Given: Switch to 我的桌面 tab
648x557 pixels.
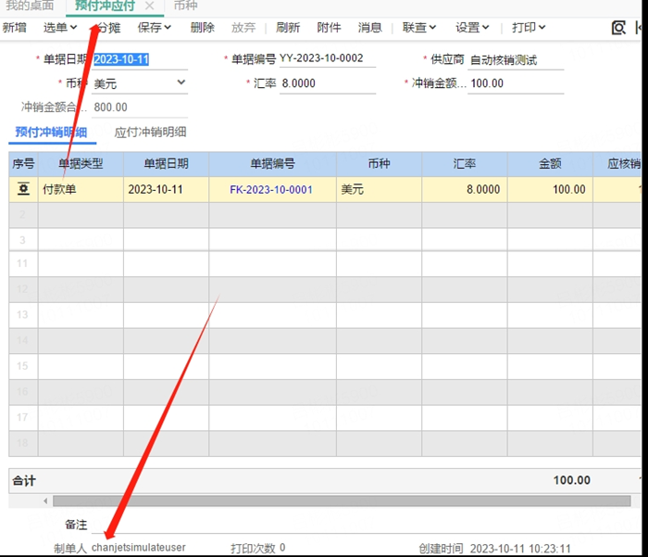Looking at the screenshot, I should point(30,6).
